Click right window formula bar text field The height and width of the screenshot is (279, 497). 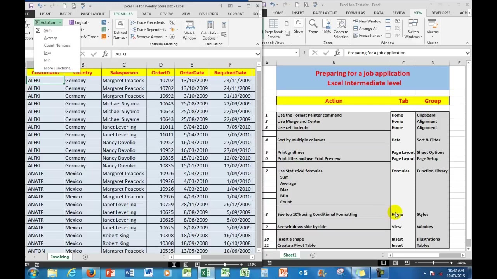tap(404, 53)
